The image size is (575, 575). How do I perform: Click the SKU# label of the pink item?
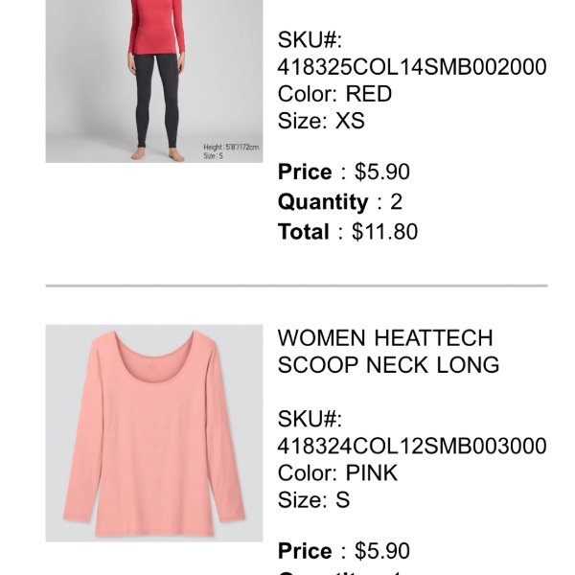[310, 419]
